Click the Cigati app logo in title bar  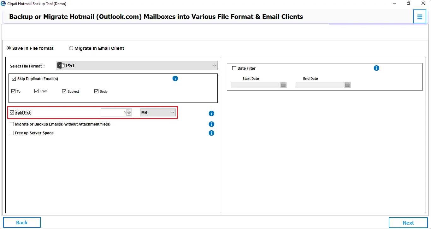(3, 3)
